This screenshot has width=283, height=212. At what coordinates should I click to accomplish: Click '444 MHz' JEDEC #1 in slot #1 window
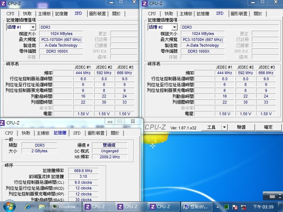83,73
